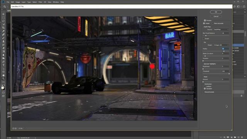247x139 pixels.
Task: Open Depth Map Source dropdown
Action: [221, 29]
